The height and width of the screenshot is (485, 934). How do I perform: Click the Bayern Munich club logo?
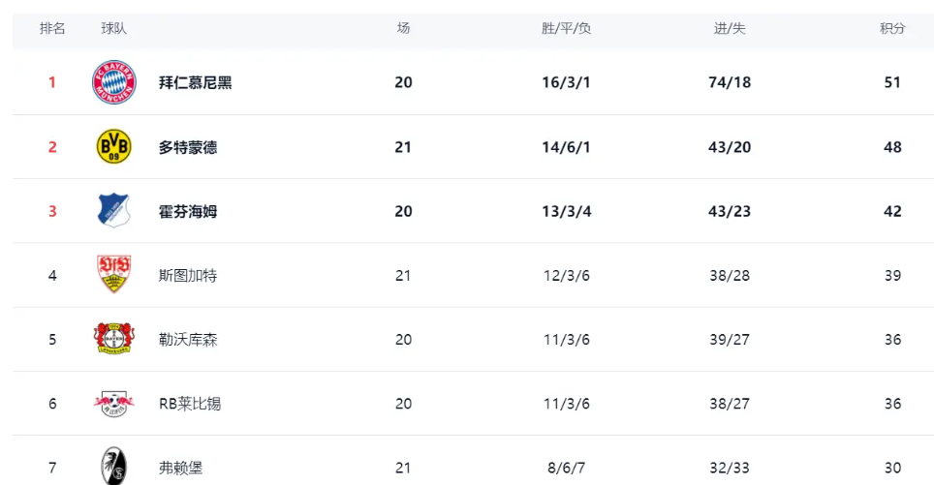[113, 82]
